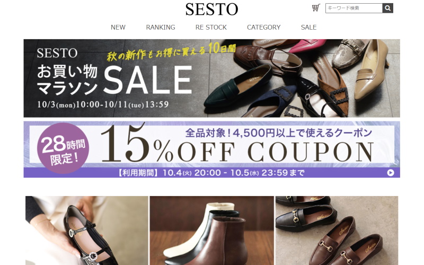The width and height of the screenshot is (424, 265).
Task: Click the 全品対象 coupon headline text
Action: [279, 133]
